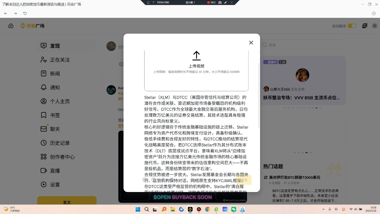Open 历史记录 in the sidebar
The image size is (380, 214).
(67, 143)
